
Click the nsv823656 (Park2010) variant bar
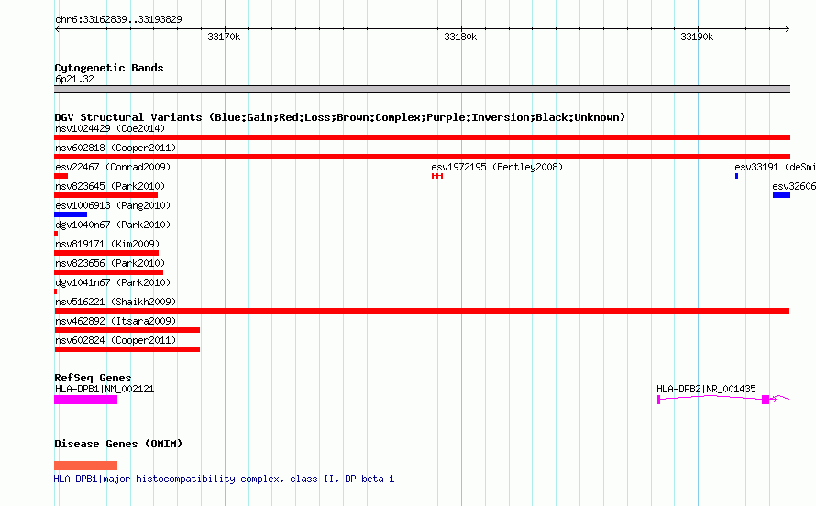pos(108,272)
